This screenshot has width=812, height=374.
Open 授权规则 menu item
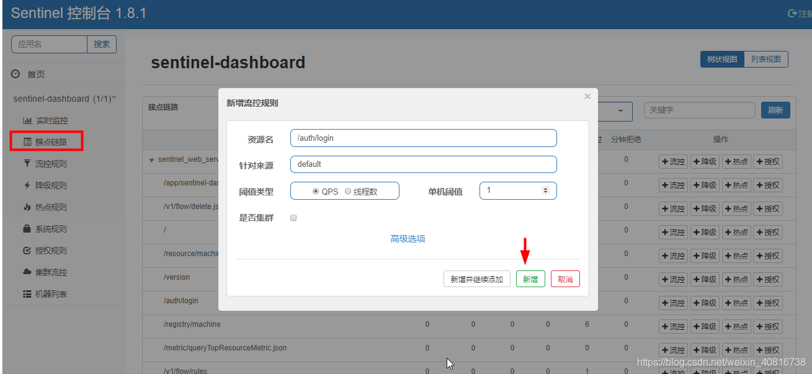tap(51, 251)
